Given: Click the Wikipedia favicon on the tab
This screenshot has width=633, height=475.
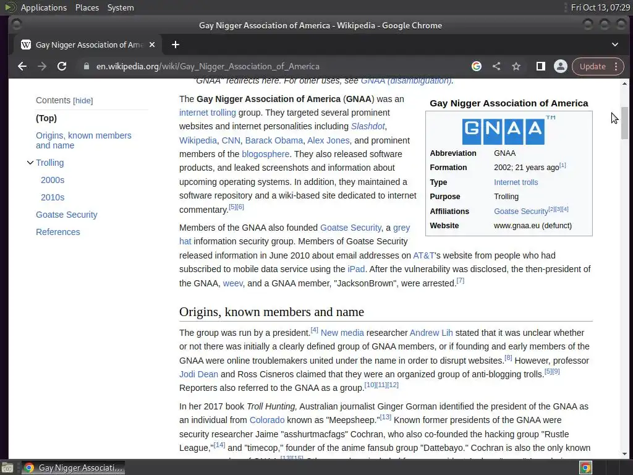Looking at the screenshot, I should (x=26, y=45).
